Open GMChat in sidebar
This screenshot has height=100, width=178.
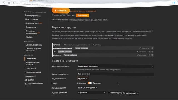tap(31, 80)
